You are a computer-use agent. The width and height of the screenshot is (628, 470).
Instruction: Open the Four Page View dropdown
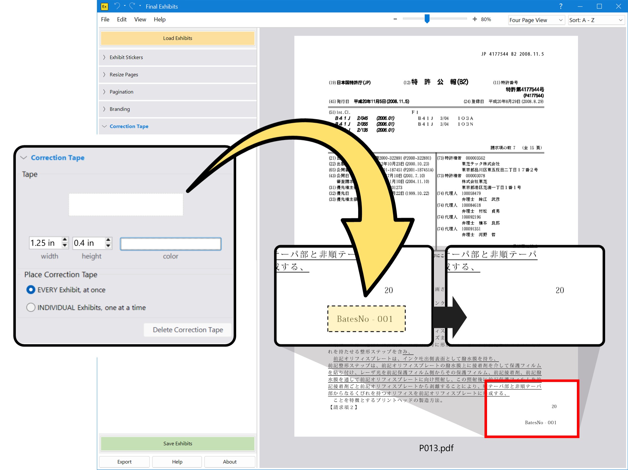[536, 20]
